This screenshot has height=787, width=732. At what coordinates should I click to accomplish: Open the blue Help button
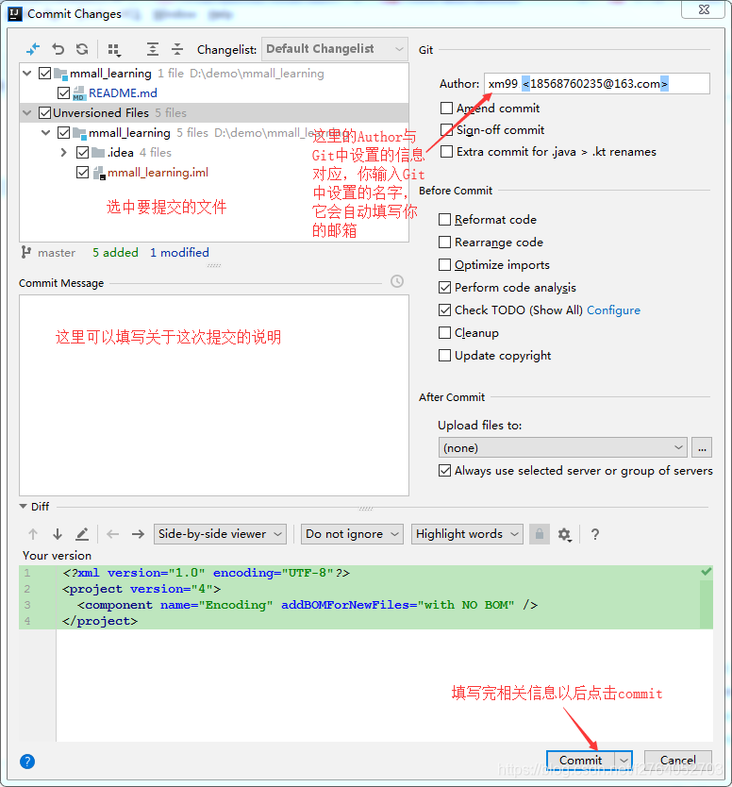pyautogui.click(x=27, y=762)
